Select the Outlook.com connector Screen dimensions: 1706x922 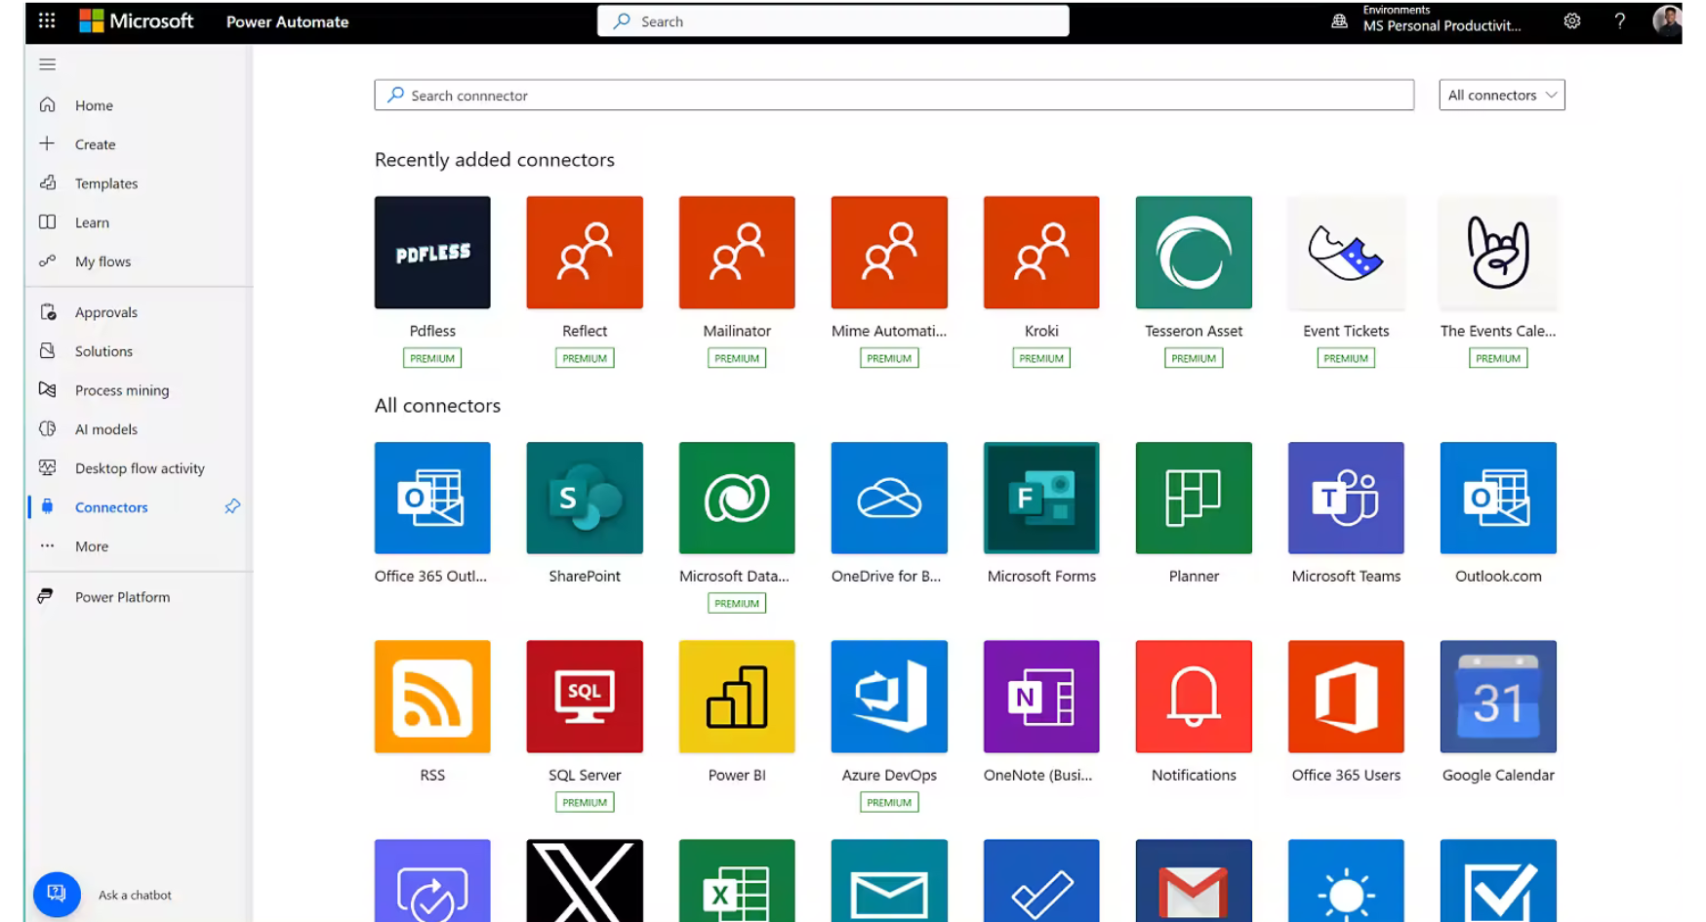[x=1498, y=498]
